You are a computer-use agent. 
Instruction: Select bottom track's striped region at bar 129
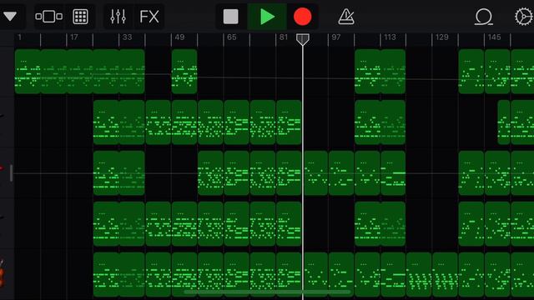click(445, 274)
